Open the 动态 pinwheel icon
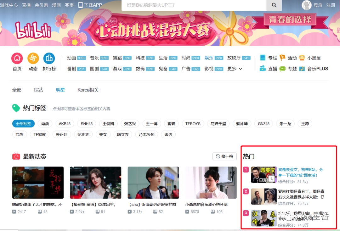 33,58
